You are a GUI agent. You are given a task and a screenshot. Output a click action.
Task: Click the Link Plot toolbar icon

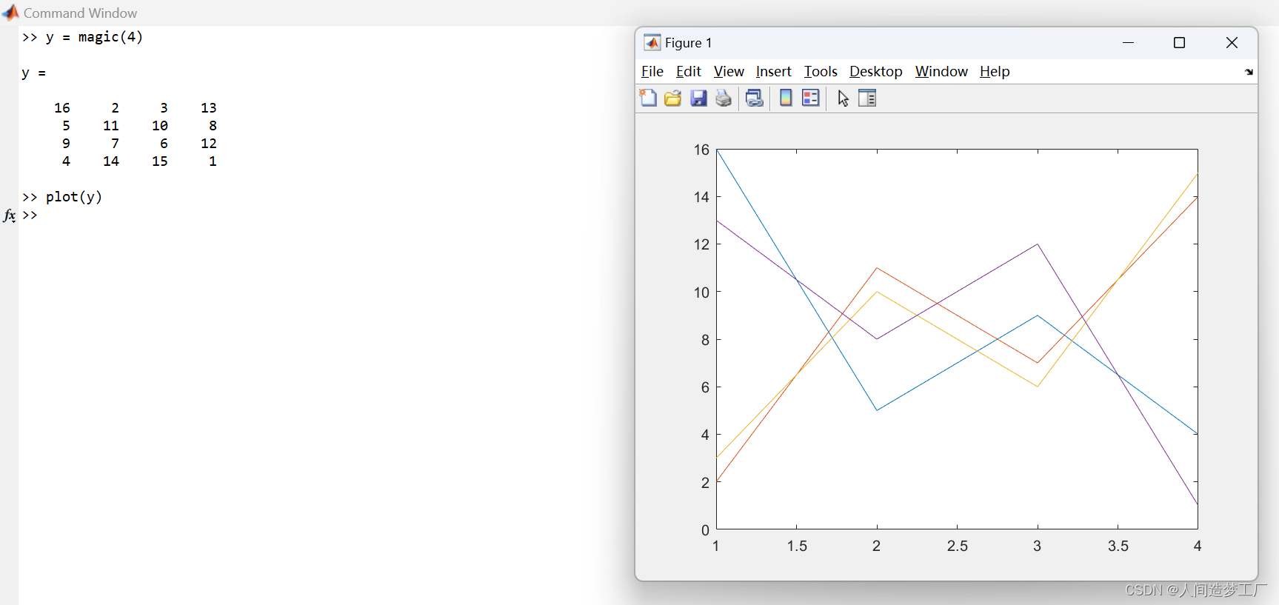[x=755, y=98]
